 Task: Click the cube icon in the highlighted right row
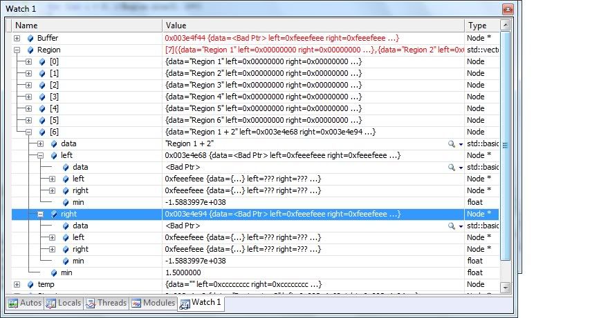(x=53, y=214)
